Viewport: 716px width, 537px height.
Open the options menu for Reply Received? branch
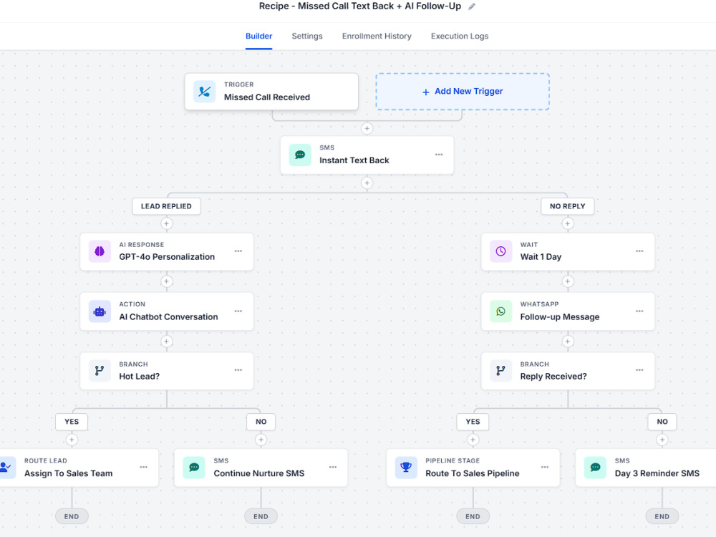tap(639, 370)
